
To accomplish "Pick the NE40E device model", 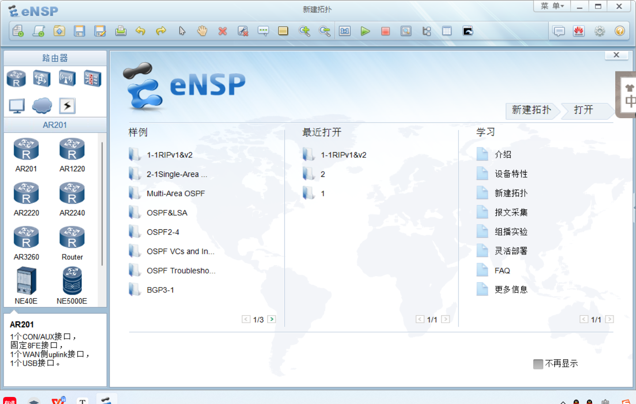I will pos(26,286).
